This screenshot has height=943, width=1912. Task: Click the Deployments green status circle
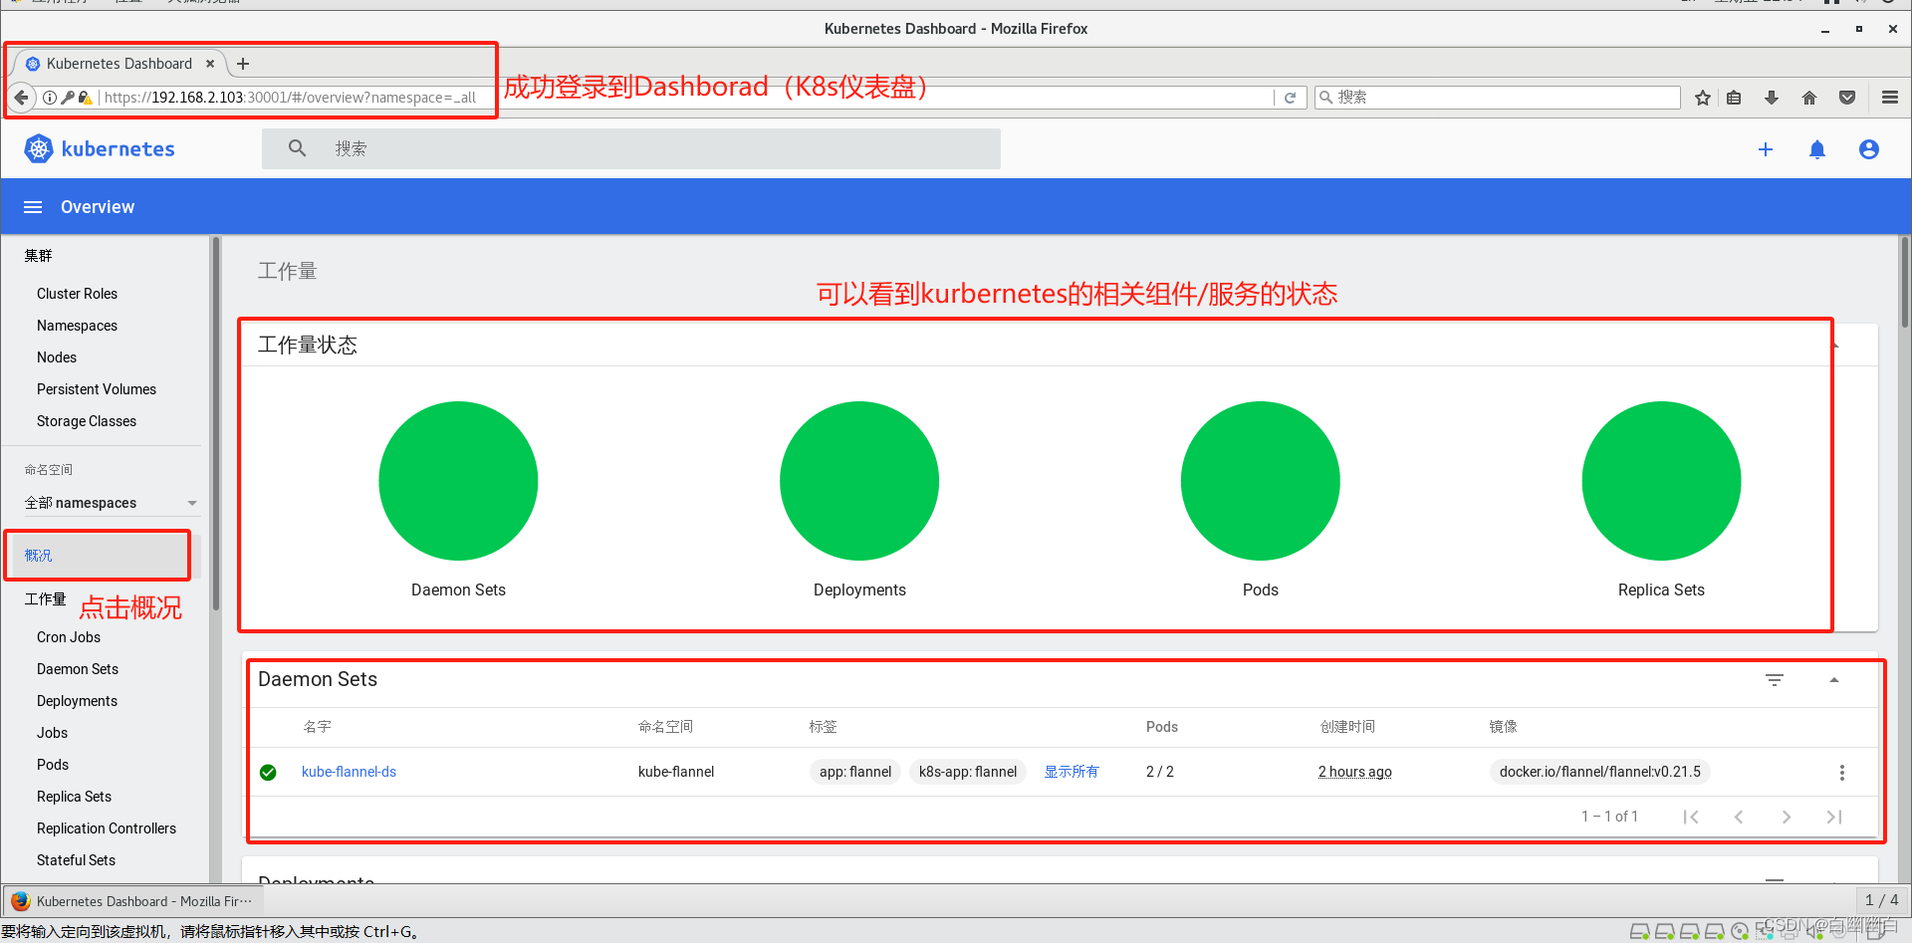859,481
